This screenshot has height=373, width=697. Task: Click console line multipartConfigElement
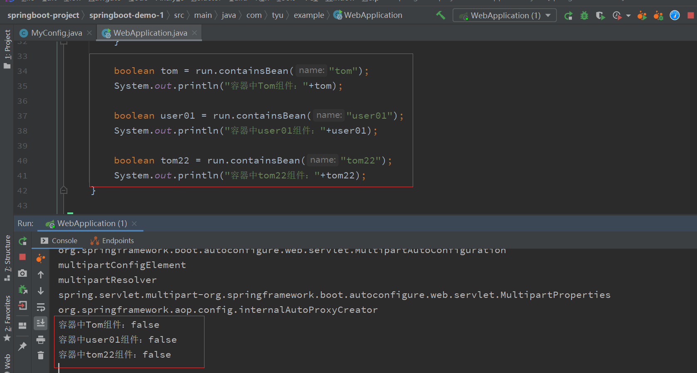pos(122,265)
